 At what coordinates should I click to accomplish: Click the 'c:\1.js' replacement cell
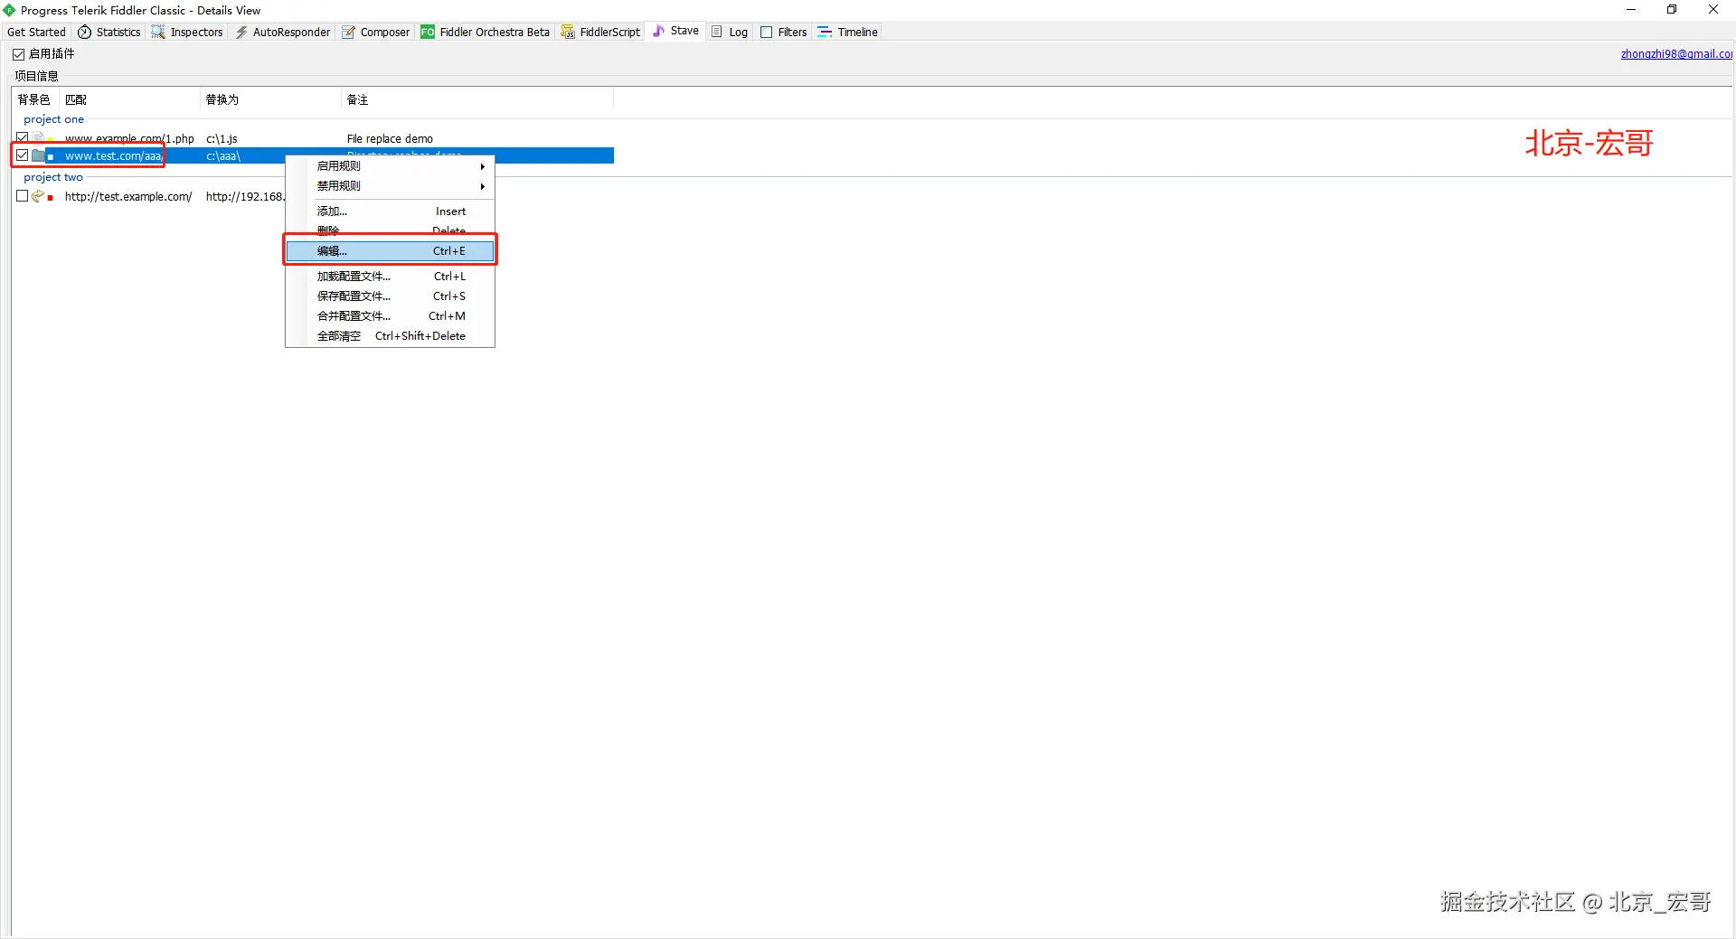click(x=222, y=138)
